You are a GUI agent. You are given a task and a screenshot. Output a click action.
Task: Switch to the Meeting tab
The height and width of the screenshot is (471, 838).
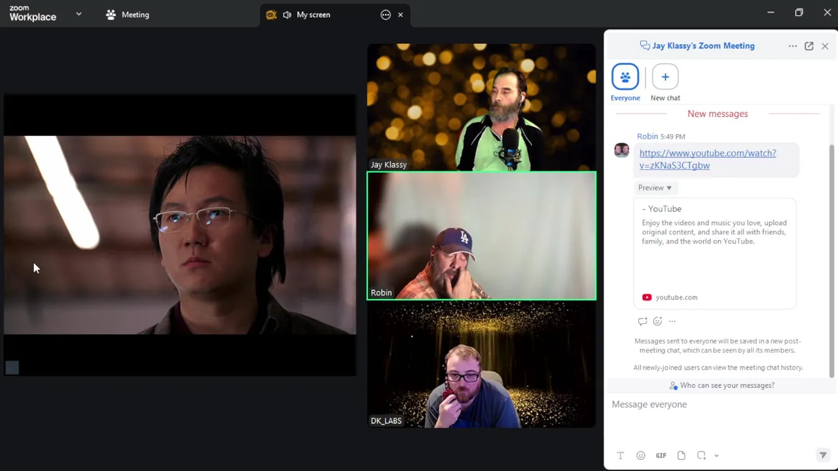click(128, 14)
